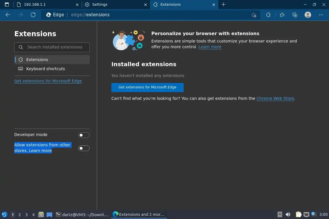Image resolution: width=329 pixels, height=219 pixels.
Task: Click the search magnifier icon in sidebar
Action: pyautogui.click(x=21, y=47)
